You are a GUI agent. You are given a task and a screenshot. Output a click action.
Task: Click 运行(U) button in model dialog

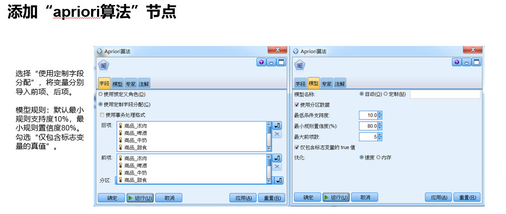pos(336,197)
